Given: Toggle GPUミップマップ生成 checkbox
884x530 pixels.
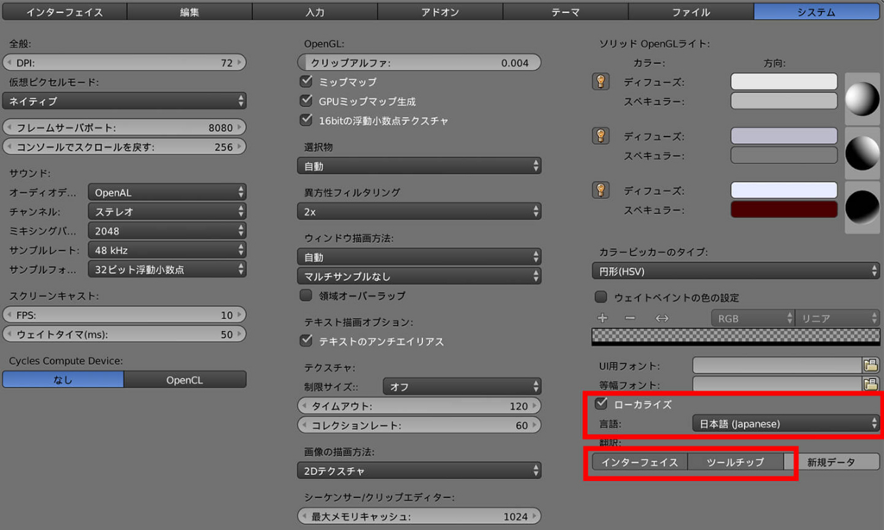Looking at the screenshot, I should 306,101.
